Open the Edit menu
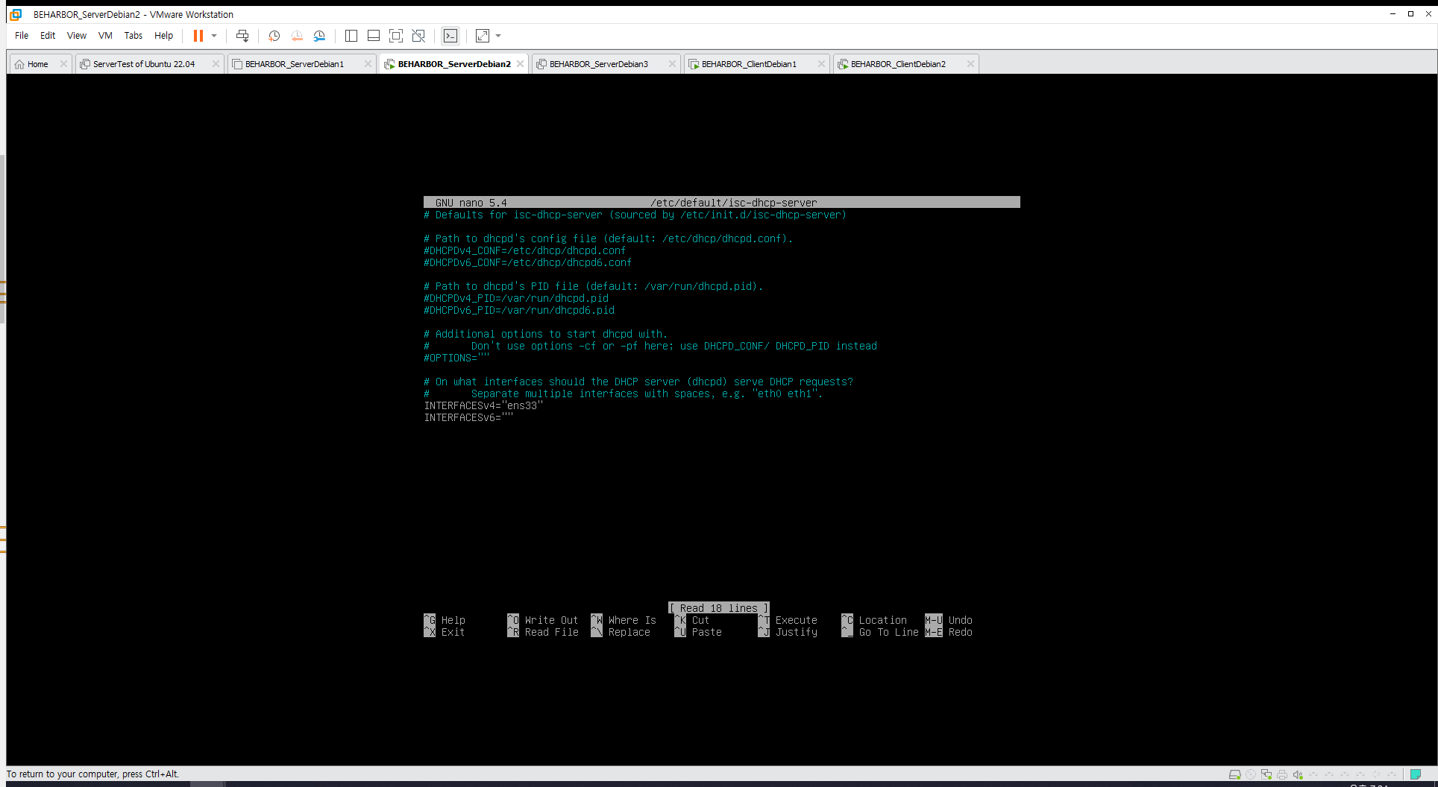Image resolution: width=1438 pixels, height=787 pixels. pyautogui.click(x=48, y=35)
